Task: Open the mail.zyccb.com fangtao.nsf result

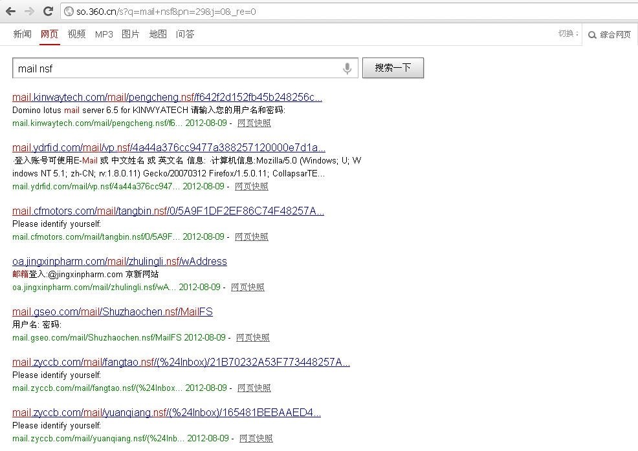Action: point(181,362)
